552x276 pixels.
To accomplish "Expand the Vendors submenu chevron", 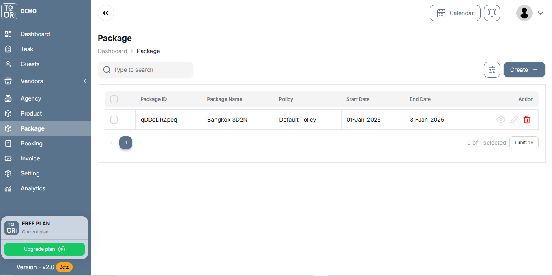I will (x=85, y=81).
